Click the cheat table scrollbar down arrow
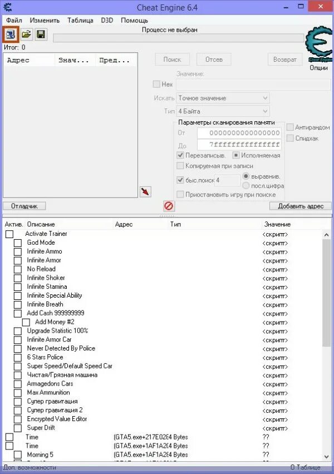The width and height of the screenshot is (334, 474). pyautogui.click(x=326, y=456)
